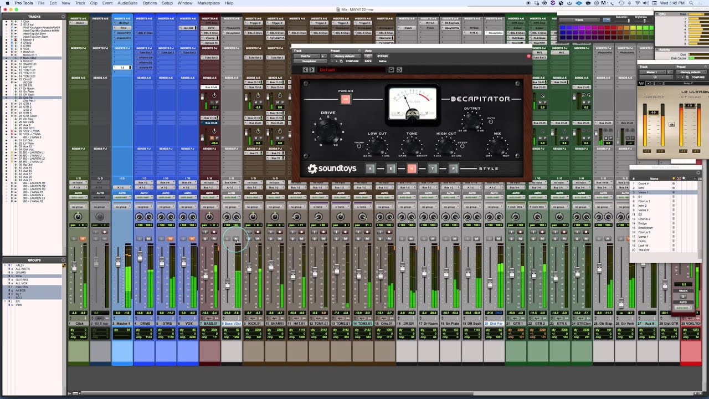The width and height of the screenshot is (709, 399).
Task: Open macOS Spotlight search icon
Action: 691,3
